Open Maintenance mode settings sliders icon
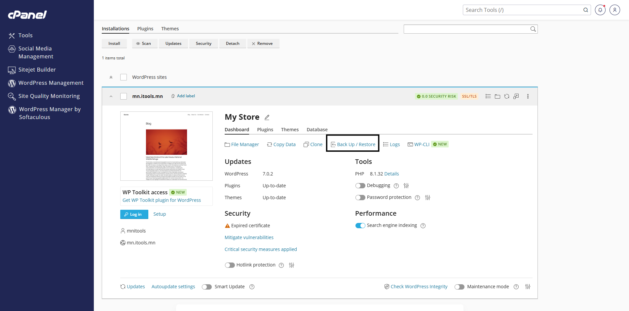The image size is (629, 311). click(x=528, y=287)
